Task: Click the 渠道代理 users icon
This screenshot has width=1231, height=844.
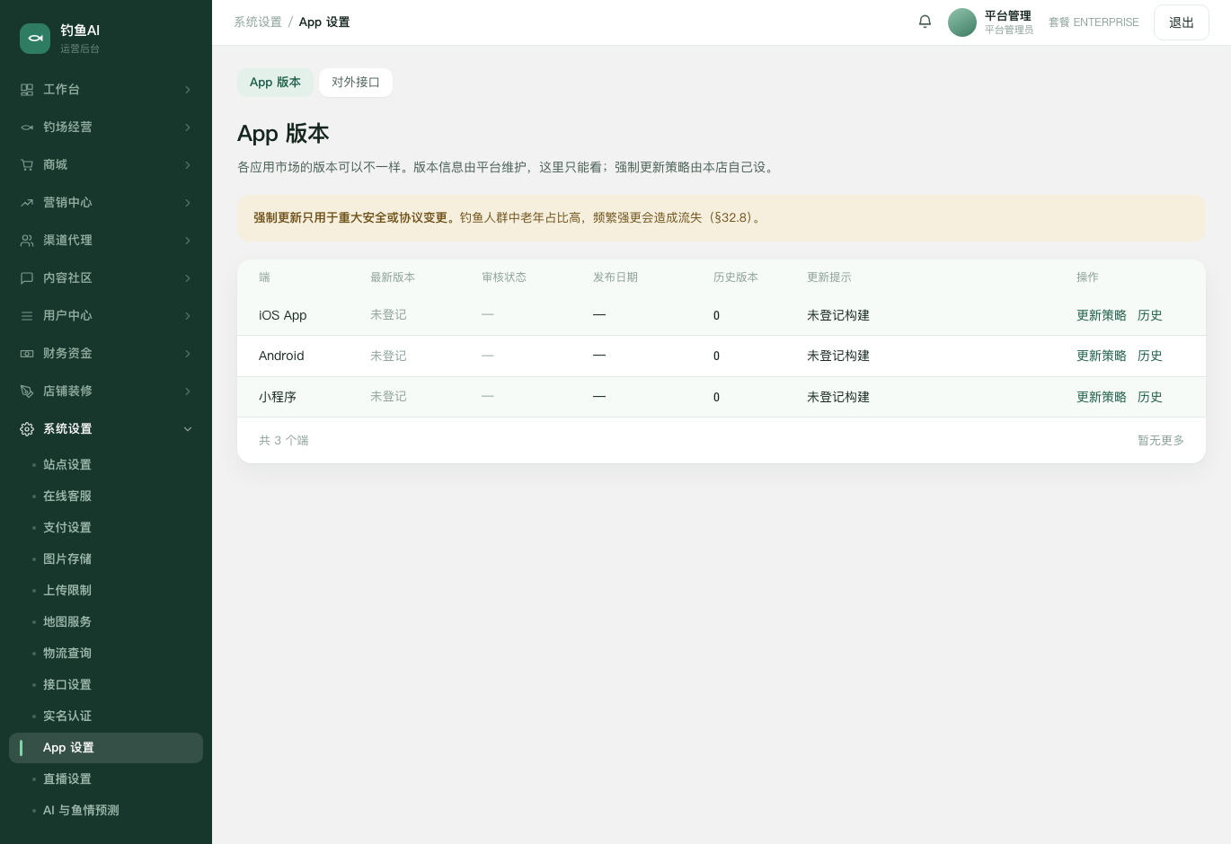Action: [x=27, y=241]
